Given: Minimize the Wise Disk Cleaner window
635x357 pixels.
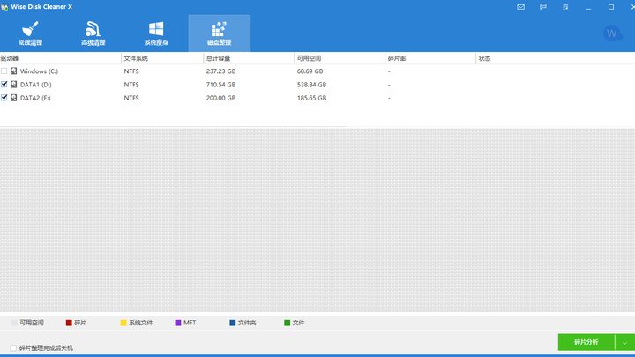Looking at the screenshot, I should pyautogui.click(x=588, y=7).
